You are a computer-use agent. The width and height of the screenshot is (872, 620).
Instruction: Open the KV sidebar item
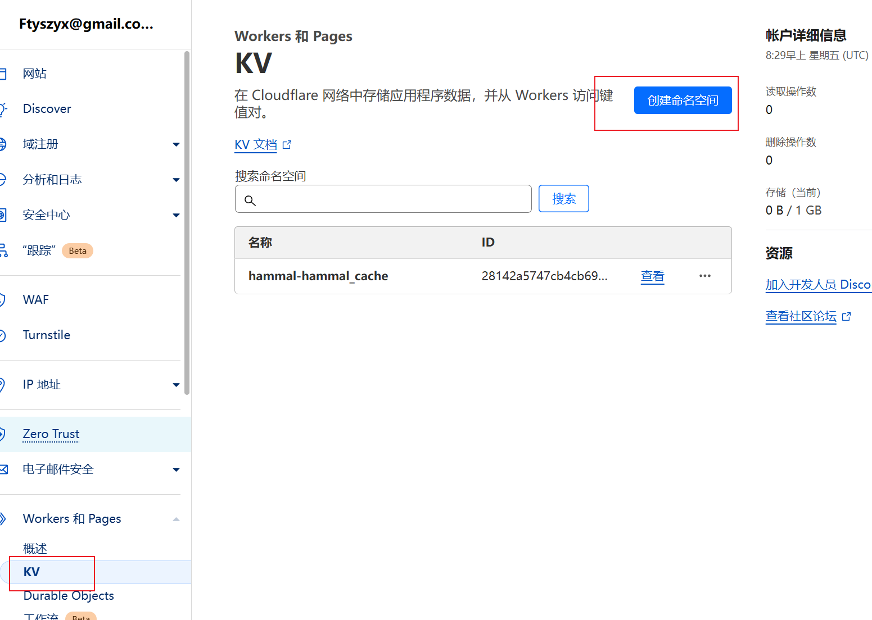pyautogui.click(x=31, y=572)
